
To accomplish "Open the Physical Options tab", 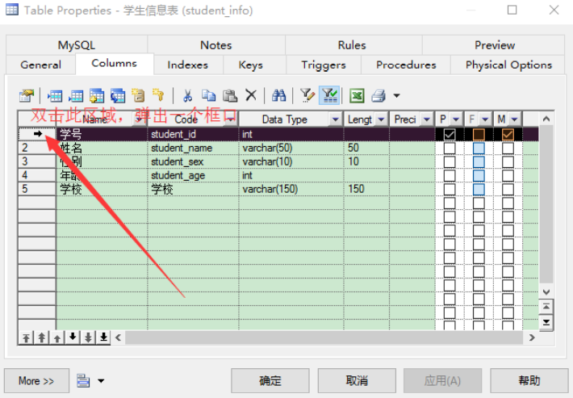I will (x=508, y=65).
